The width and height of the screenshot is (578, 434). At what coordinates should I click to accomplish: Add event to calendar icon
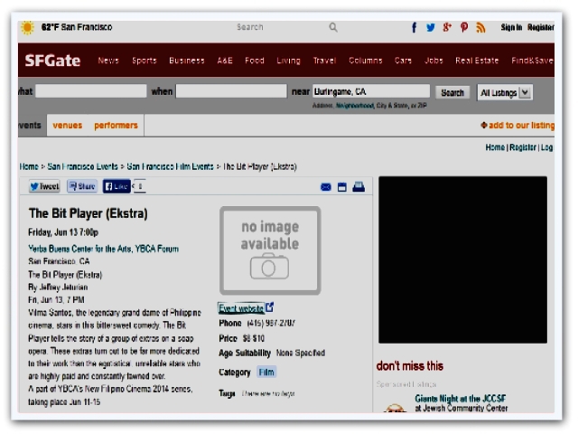point(342,187)
